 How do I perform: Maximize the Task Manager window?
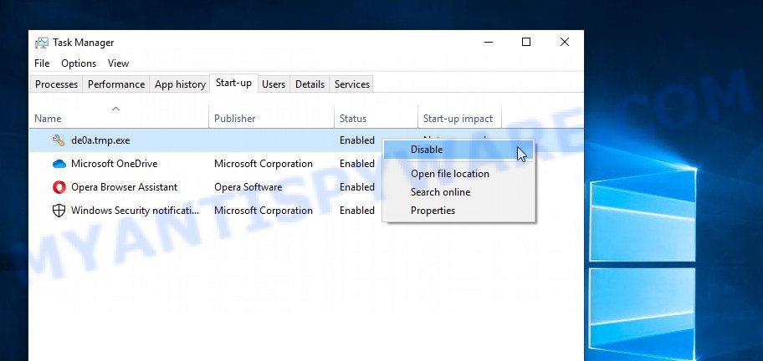[x=526, y=43]
